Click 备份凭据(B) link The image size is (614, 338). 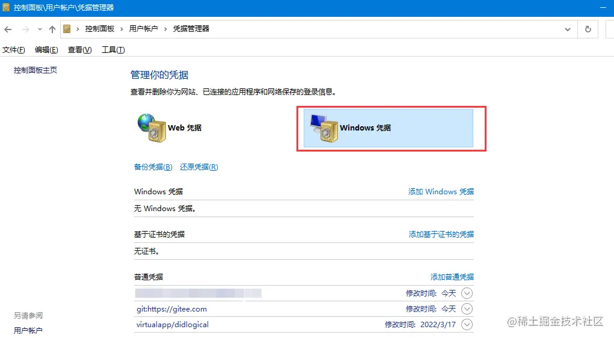[x=153, y=167]
